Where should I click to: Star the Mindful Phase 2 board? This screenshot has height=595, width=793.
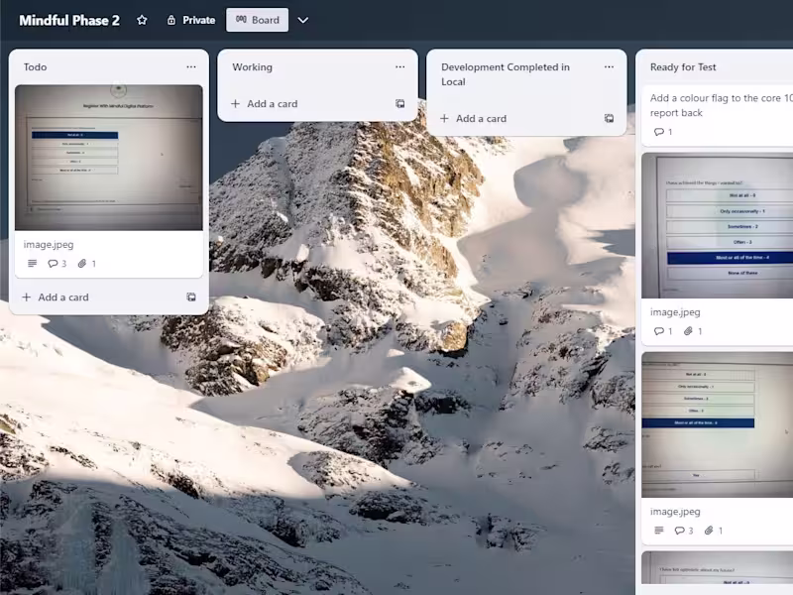tap(142, 20)
